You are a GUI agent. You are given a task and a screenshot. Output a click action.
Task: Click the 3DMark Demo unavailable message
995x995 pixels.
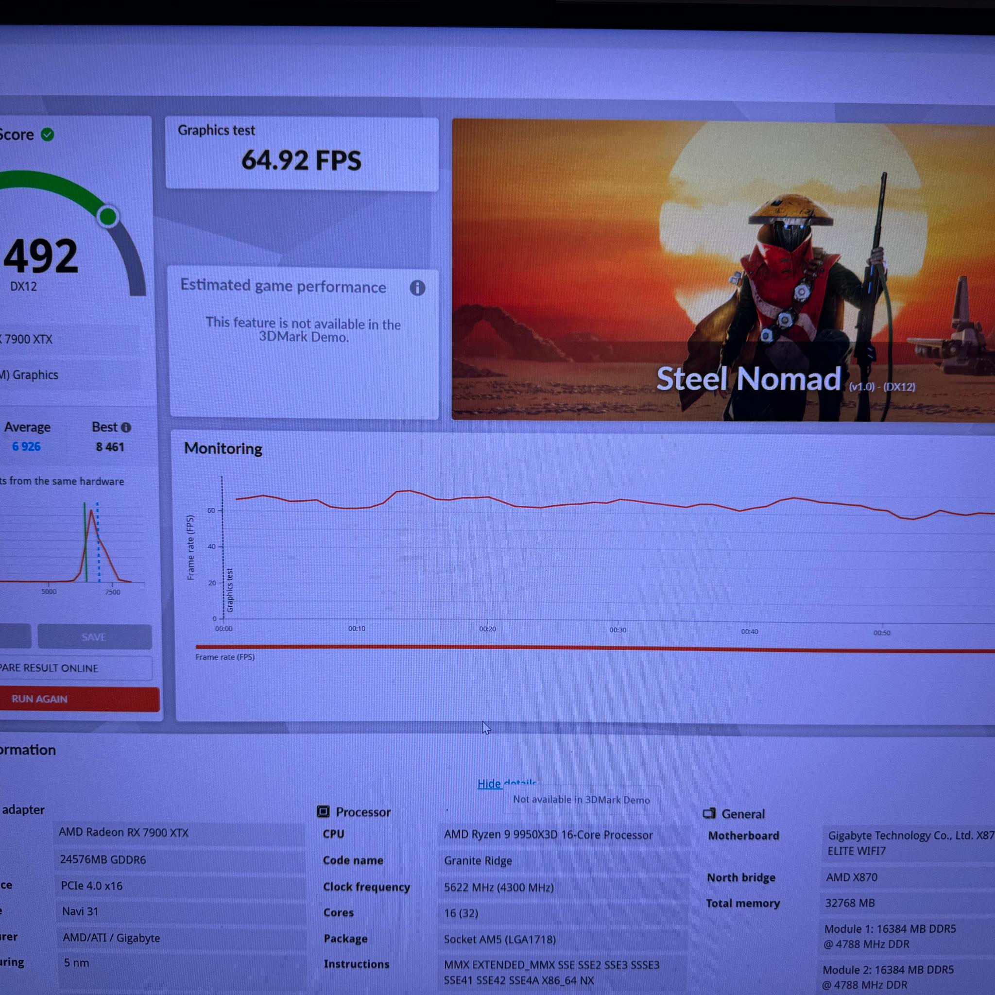(303, 330)
